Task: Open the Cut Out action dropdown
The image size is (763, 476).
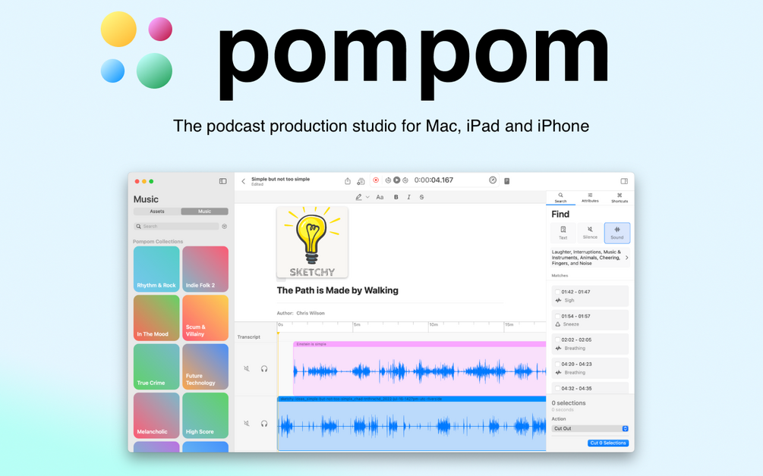Action: click(590, 428)
